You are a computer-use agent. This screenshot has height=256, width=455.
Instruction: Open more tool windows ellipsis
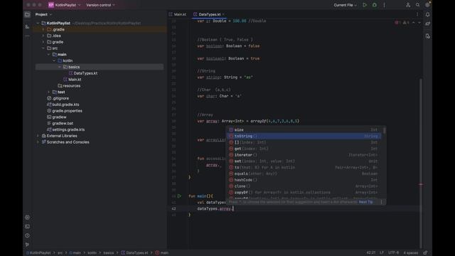[x=27, y=36]
